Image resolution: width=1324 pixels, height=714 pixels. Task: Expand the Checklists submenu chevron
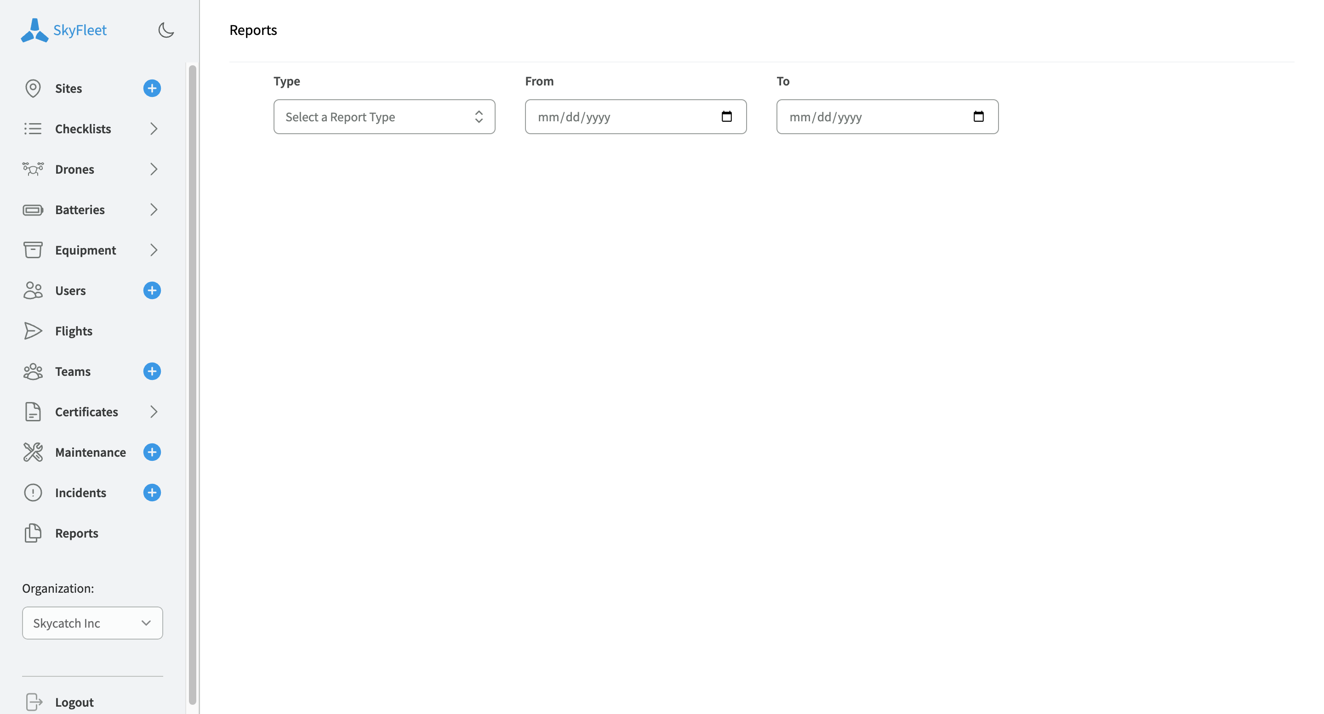pyautogui.click(x=153, y=129)
